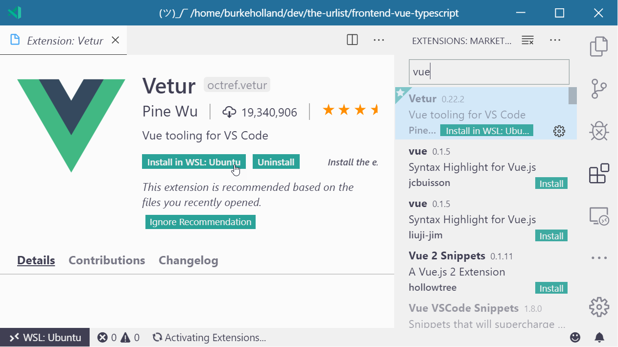Switch to the Contributions tab
This screenshot has width=618, height=347.
[x=107, y=260]
